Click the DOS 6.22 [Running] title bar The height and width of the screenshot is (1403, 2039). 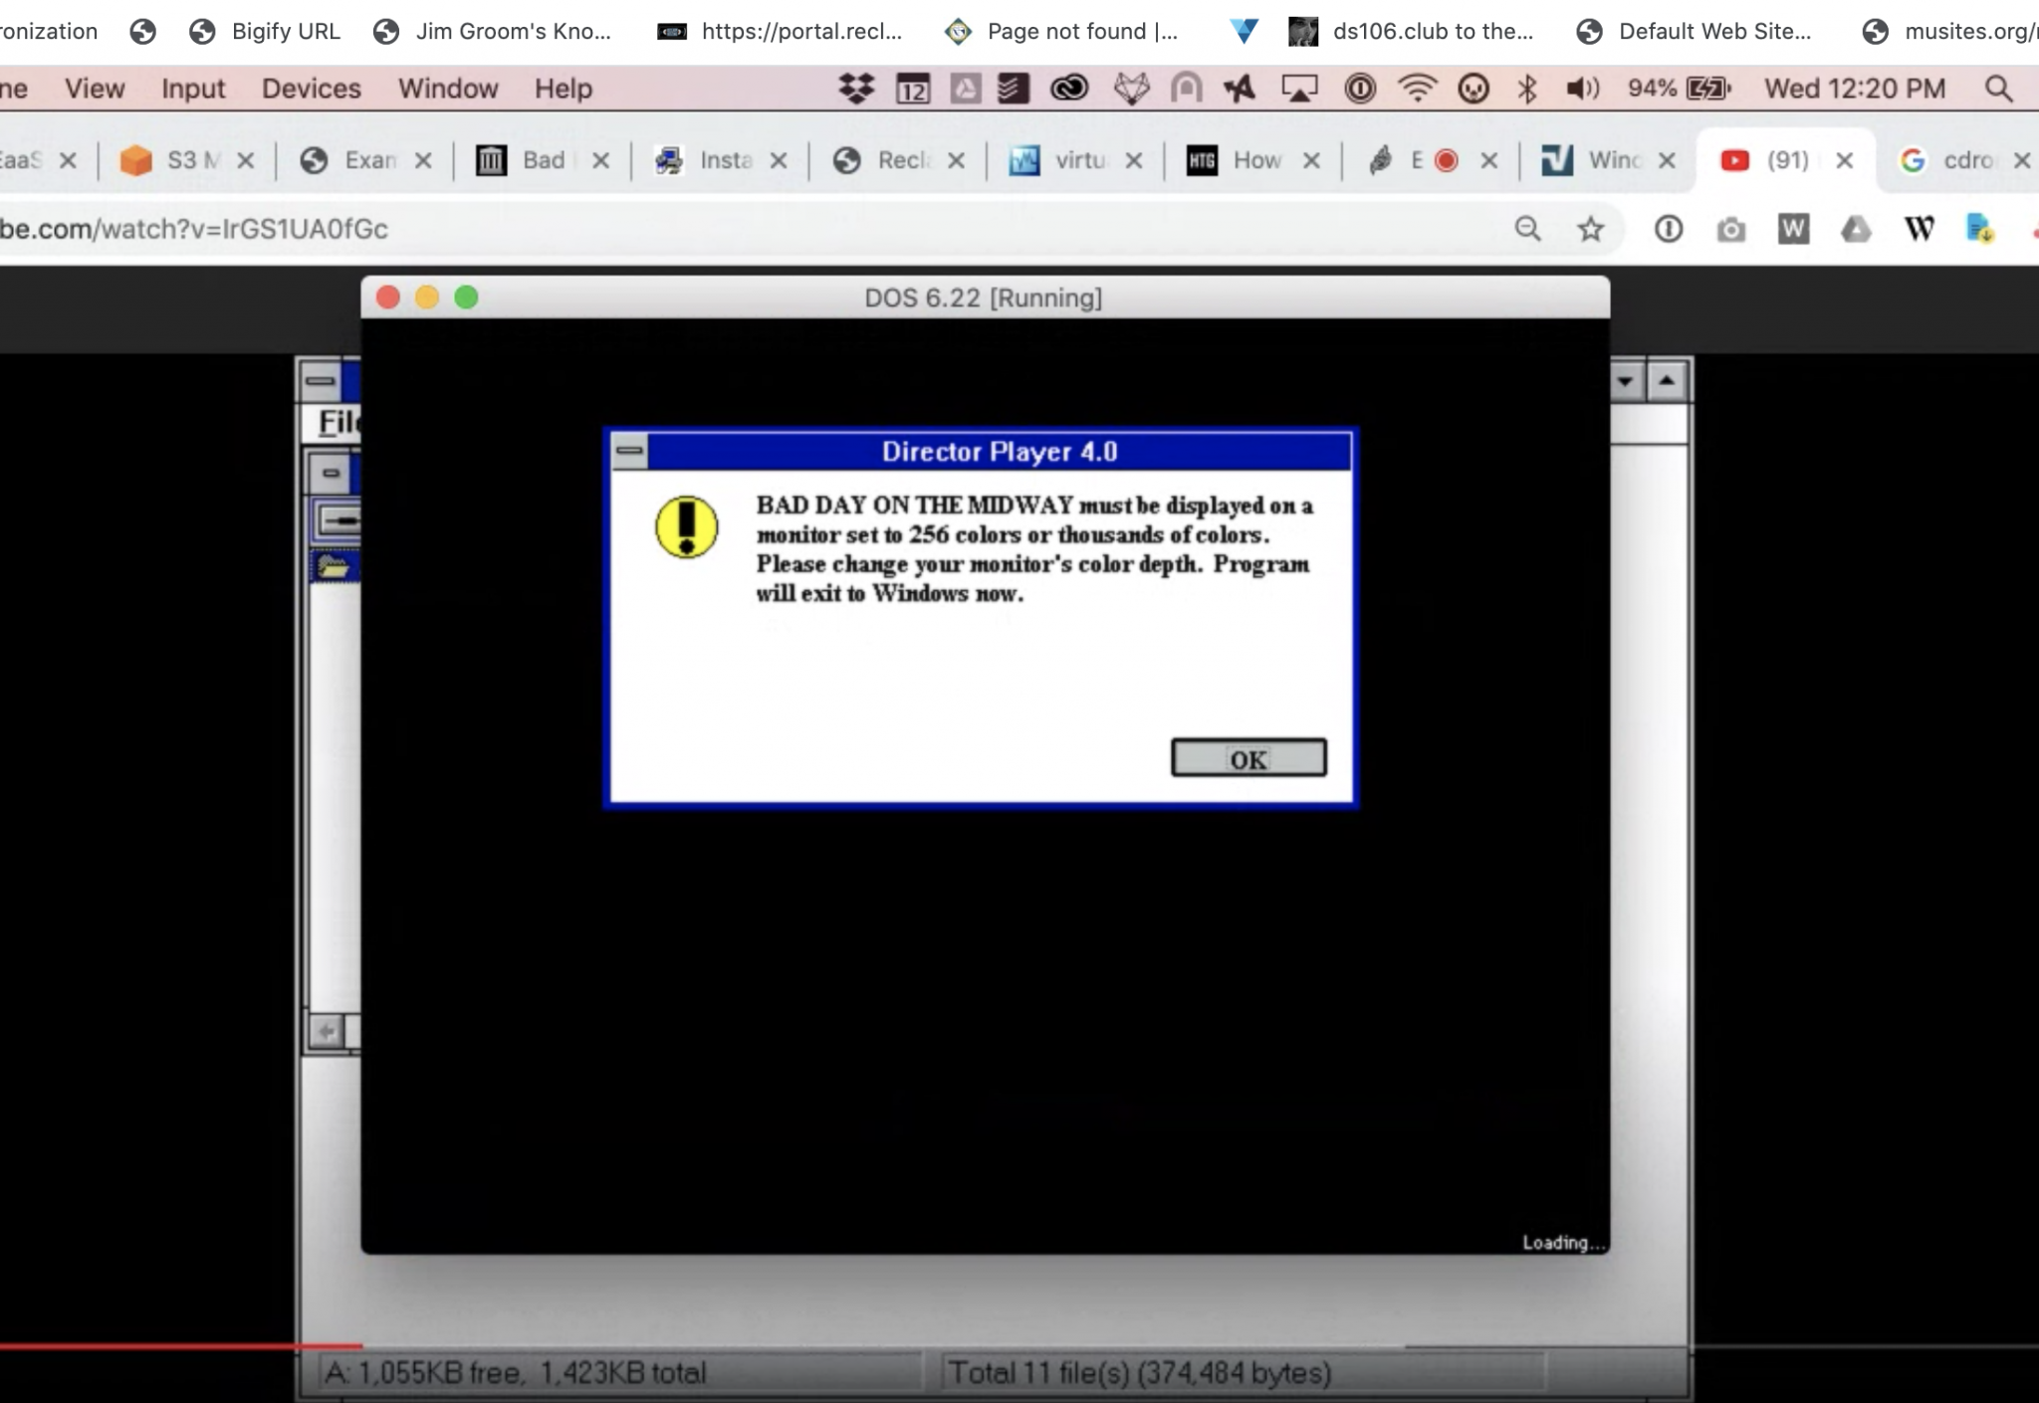(x=984, y=298)
